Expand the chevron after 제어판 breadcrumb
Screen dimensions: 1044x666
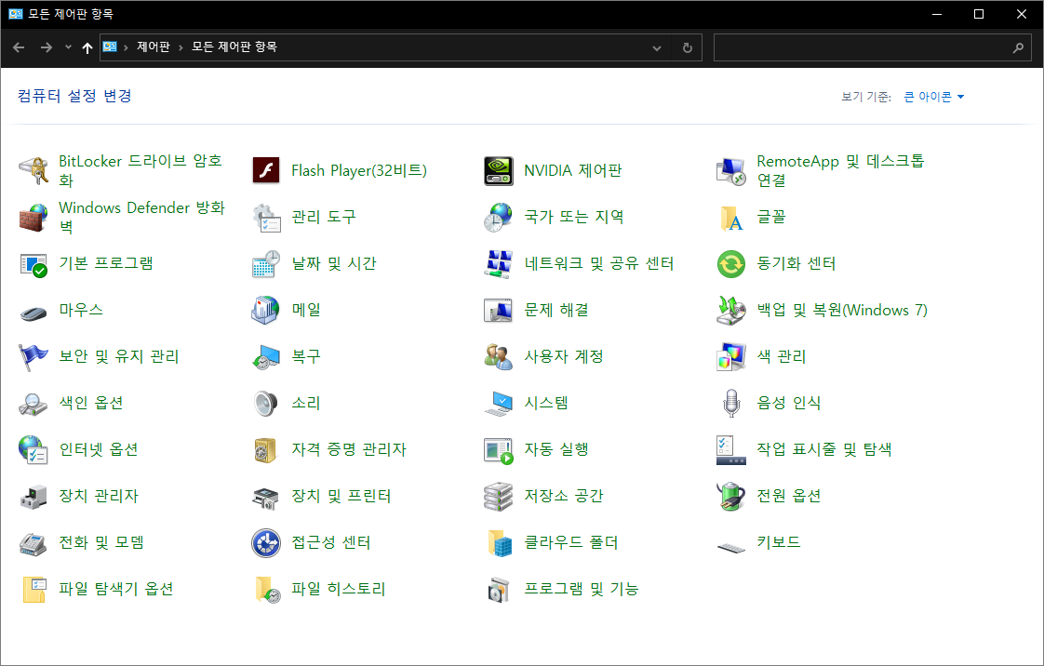pos(181,47)
